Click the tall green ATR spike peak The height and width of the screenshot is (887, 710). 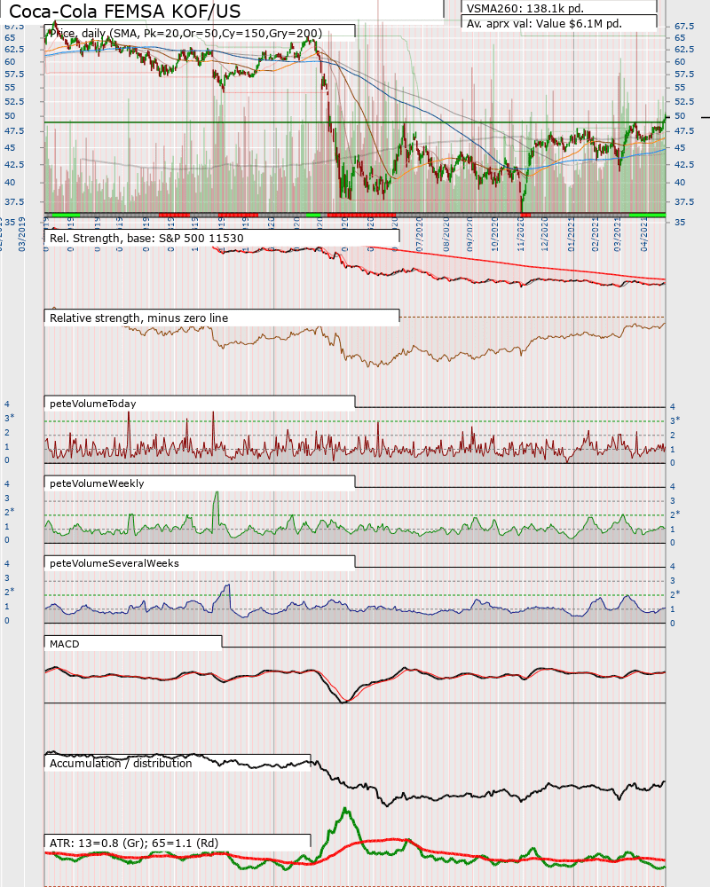(345, 812)
